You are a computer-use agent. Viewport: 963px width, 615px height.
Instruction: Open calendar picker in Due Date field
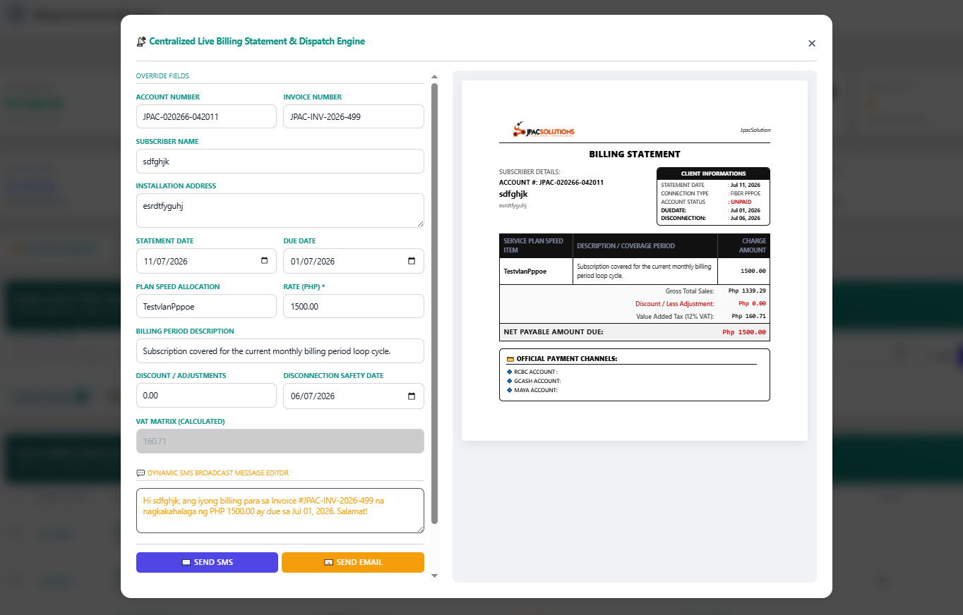pyautogui.click(x=412, y=261)
